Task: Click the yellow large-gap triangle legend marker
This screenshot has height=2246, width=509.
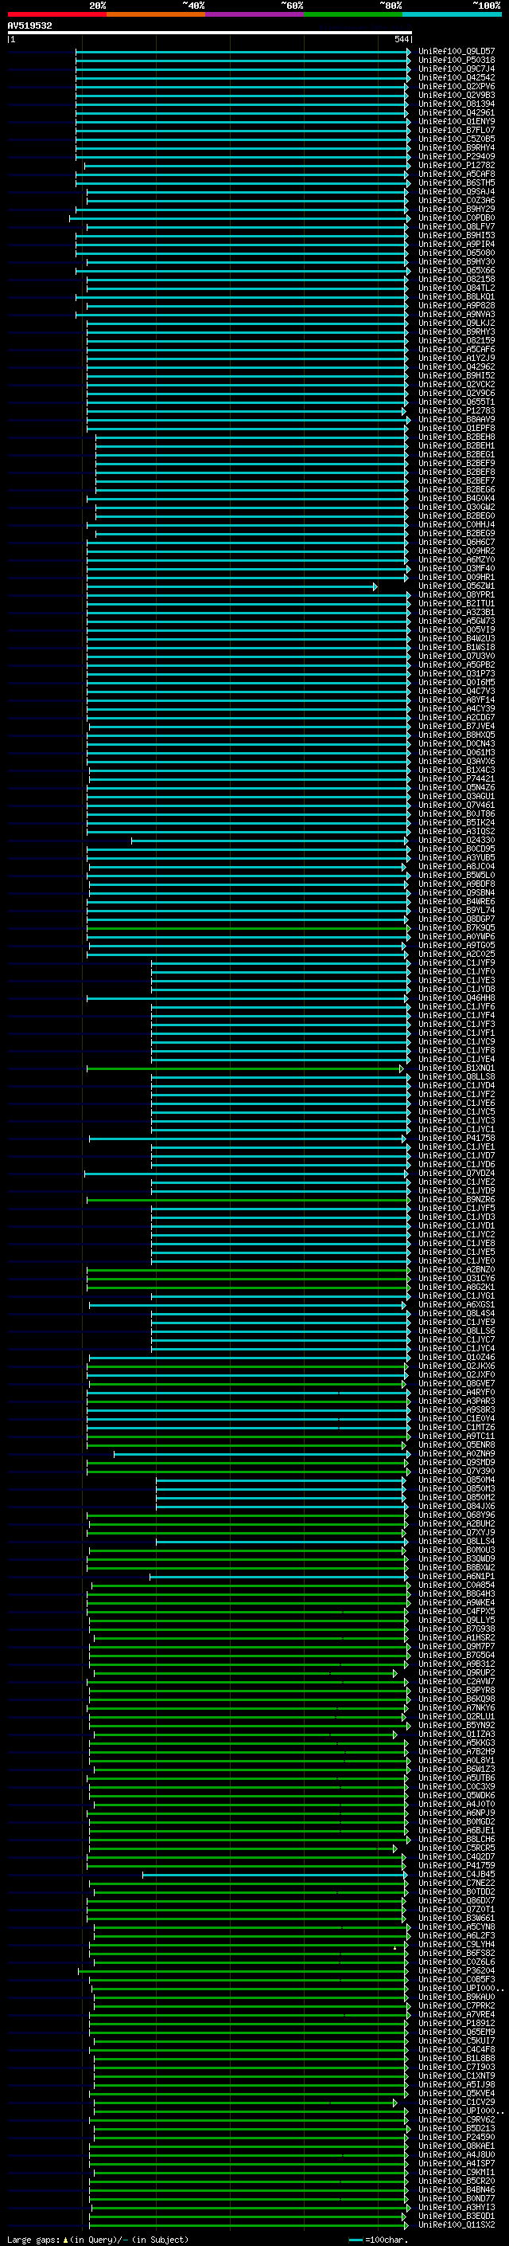Action: point(65,2239)
